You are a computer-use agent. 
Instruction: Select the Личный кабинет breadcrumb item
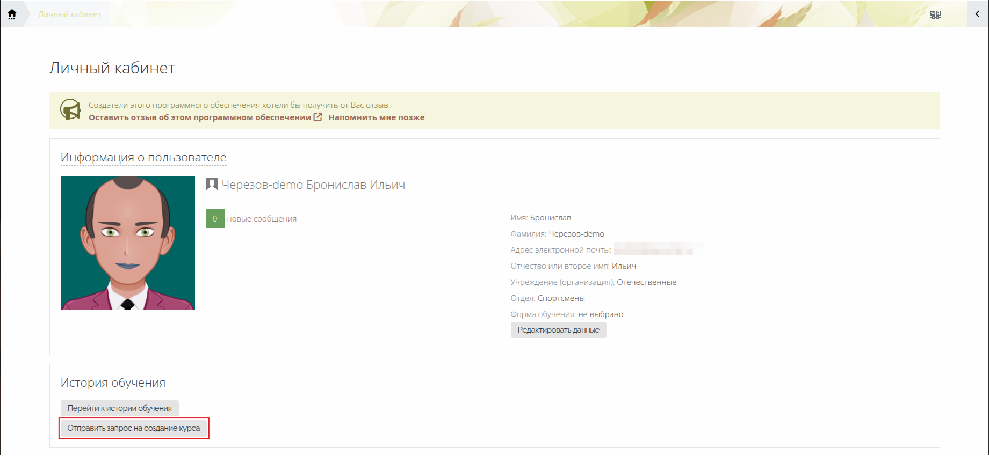[x=70, y=14]
